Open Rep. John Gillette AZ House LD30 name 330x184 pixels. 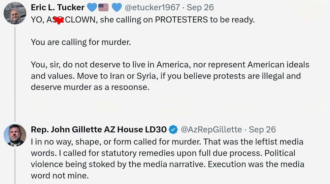pyautogui.click(x=99, y=129)
